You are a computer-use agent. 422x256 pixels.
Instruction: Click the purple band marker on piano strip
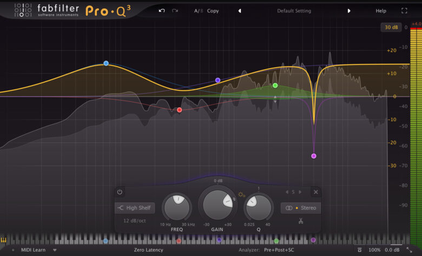tap(219, 240)
